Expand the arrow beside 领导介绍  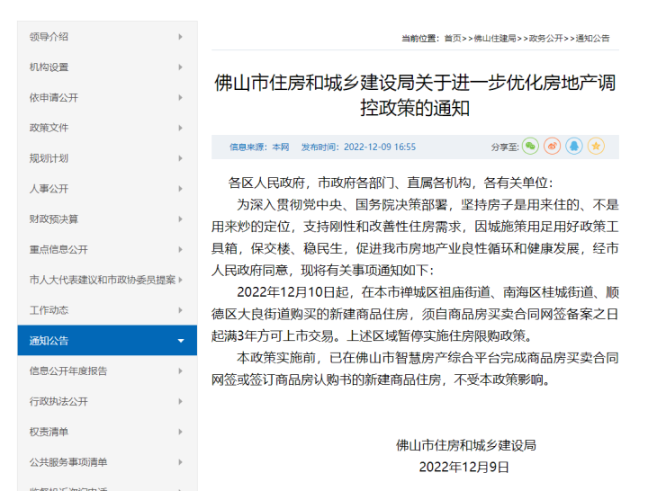181,37
